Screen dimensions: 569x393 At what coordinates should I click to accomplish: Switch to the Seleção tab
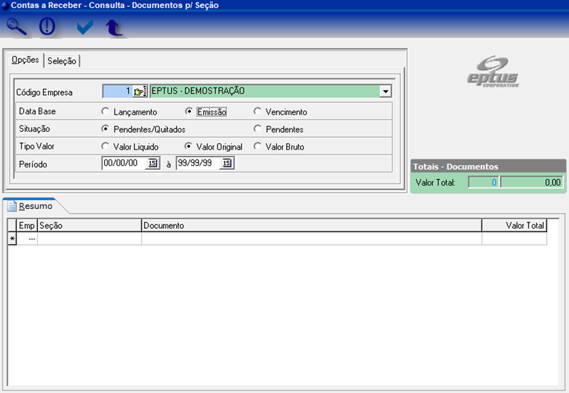62,61
